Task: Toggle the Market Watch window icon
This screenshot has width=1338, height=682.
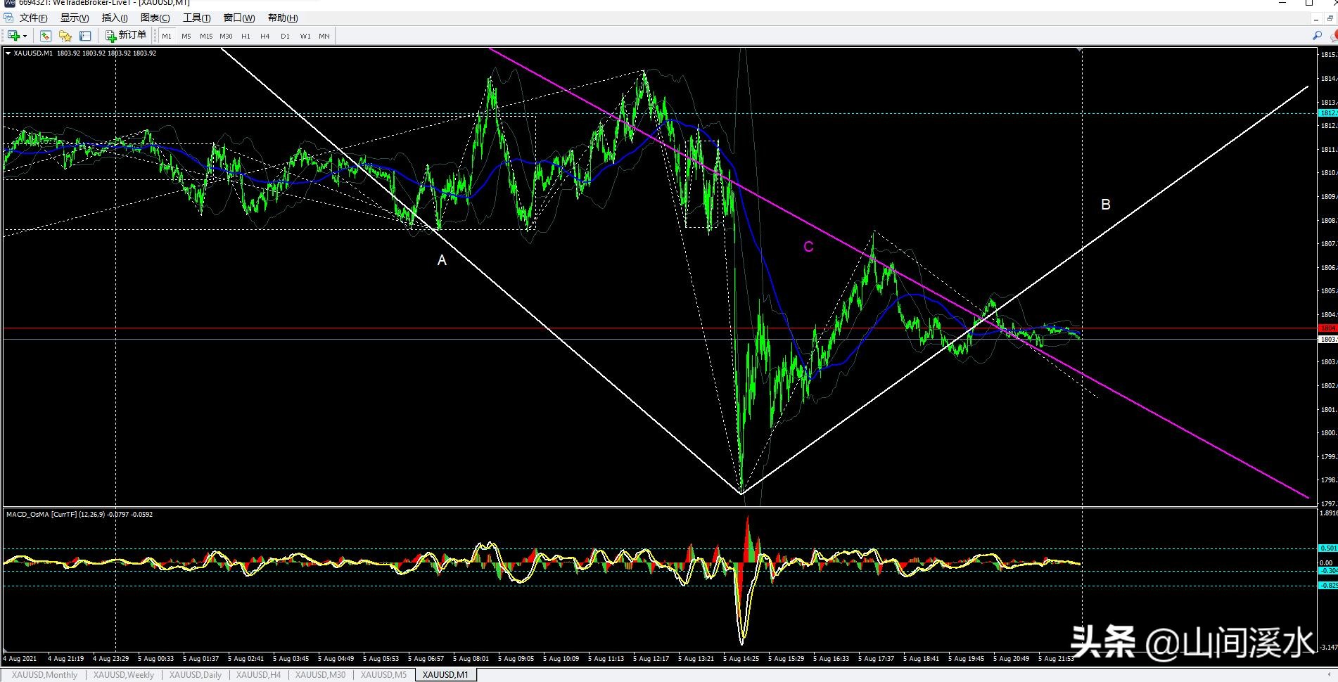Action: (x=46, y=36)
